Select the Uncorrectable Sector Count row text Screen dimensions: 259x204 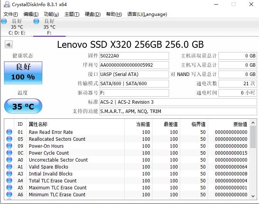58,160
